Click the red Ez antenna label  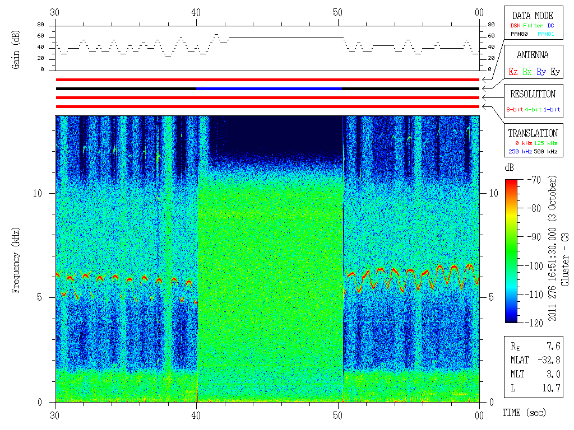click(x=513, y=72)
